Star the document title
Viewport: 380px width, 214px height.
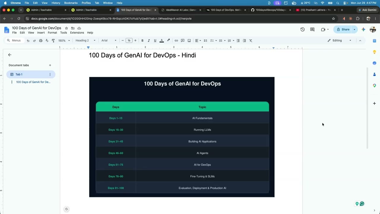click(66, 28)
